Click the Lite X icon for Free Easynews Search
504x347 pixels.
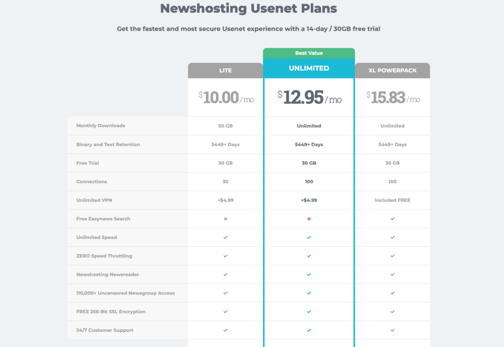coord(225,219)
